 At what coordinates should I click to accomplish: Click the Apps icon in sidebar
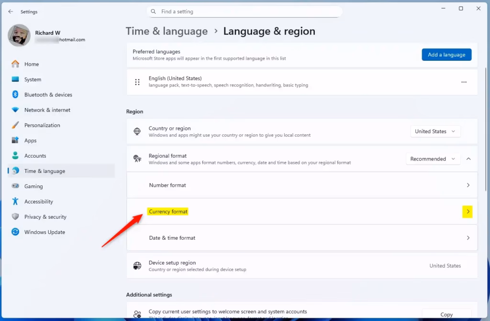15,140
